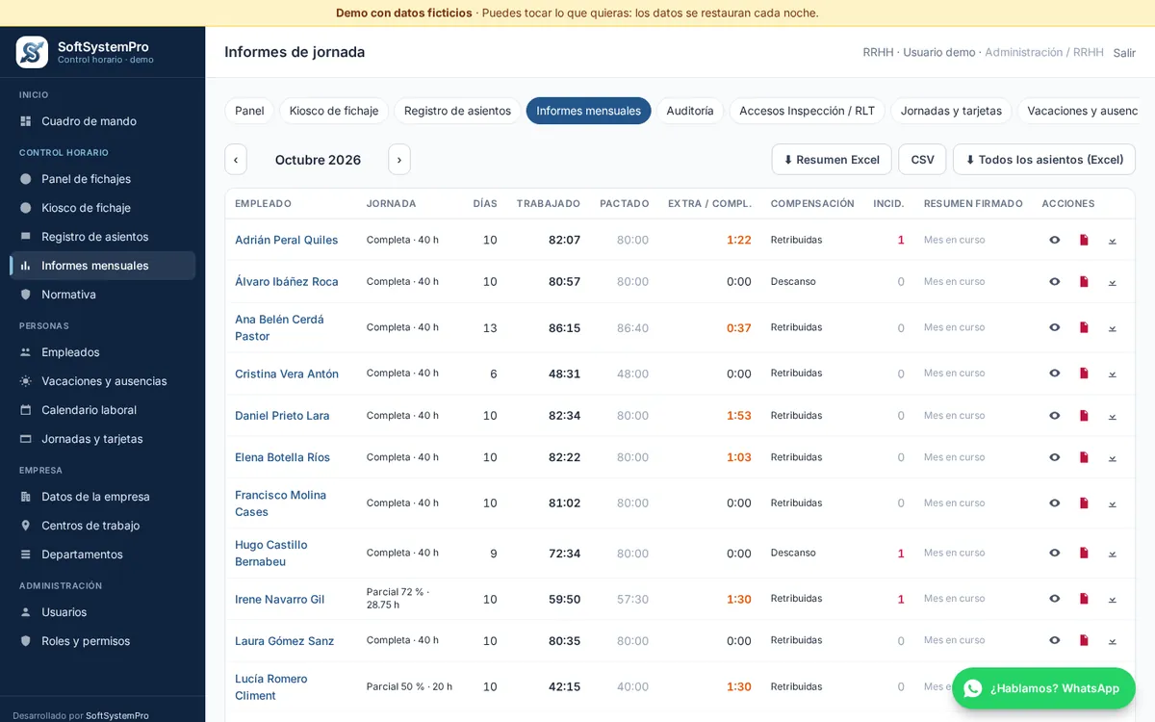Switch to the Panel tab
Image resolution: width=1155 pixels, height=722 pixels.
(x=249, y=111)
